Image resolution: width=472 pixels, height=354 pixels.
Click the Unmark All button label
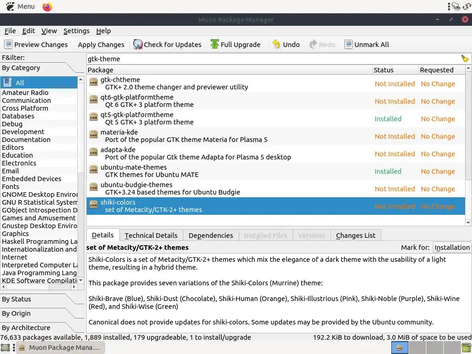(372, 45)
